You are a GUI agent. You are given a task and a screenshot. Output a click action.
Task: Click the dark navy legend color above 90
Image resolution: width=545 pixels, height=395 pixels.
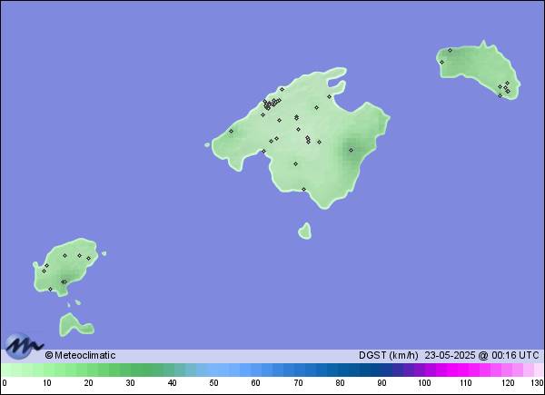[381, 370]
